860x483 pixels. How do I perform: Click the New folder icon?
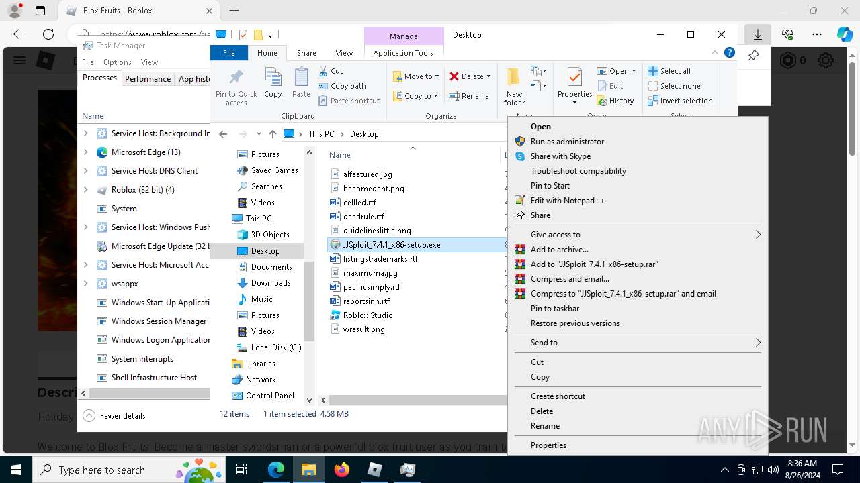[514, 78]
